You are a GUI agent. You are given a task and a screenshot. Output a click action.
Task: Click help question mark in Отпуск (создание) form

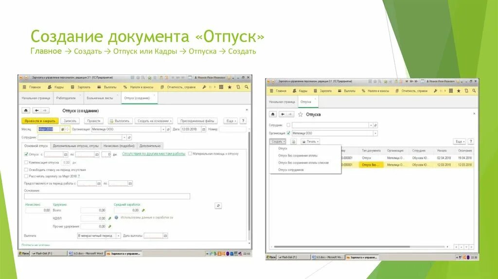243,121
